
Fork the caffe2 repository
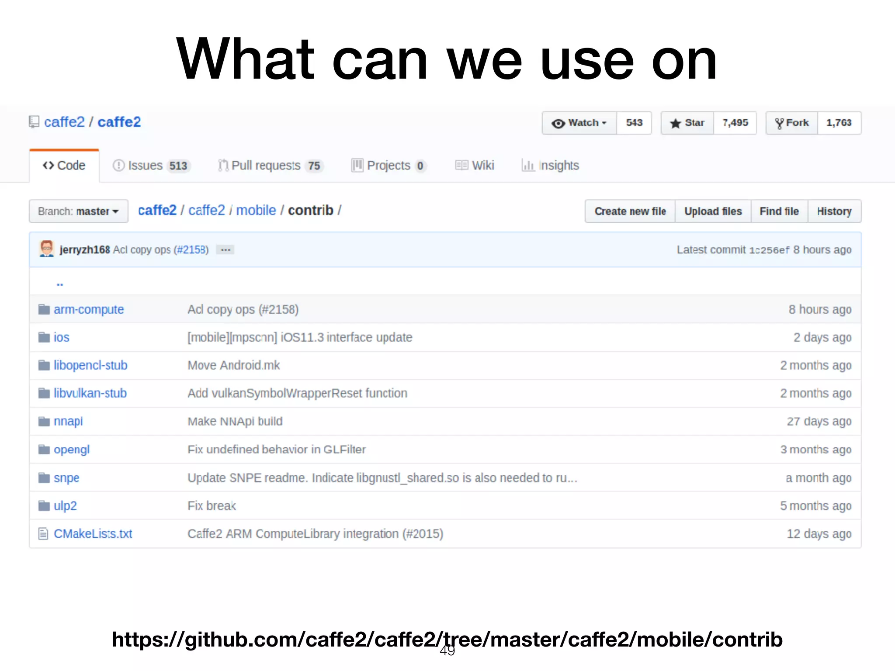pyautogui.click(x=791, y=123)
